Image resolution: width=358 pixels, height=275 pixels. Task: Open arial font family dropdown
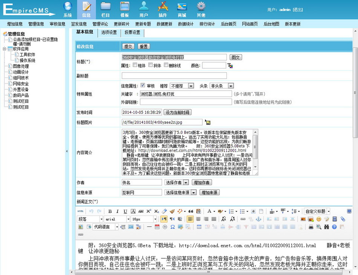[117, 219]
